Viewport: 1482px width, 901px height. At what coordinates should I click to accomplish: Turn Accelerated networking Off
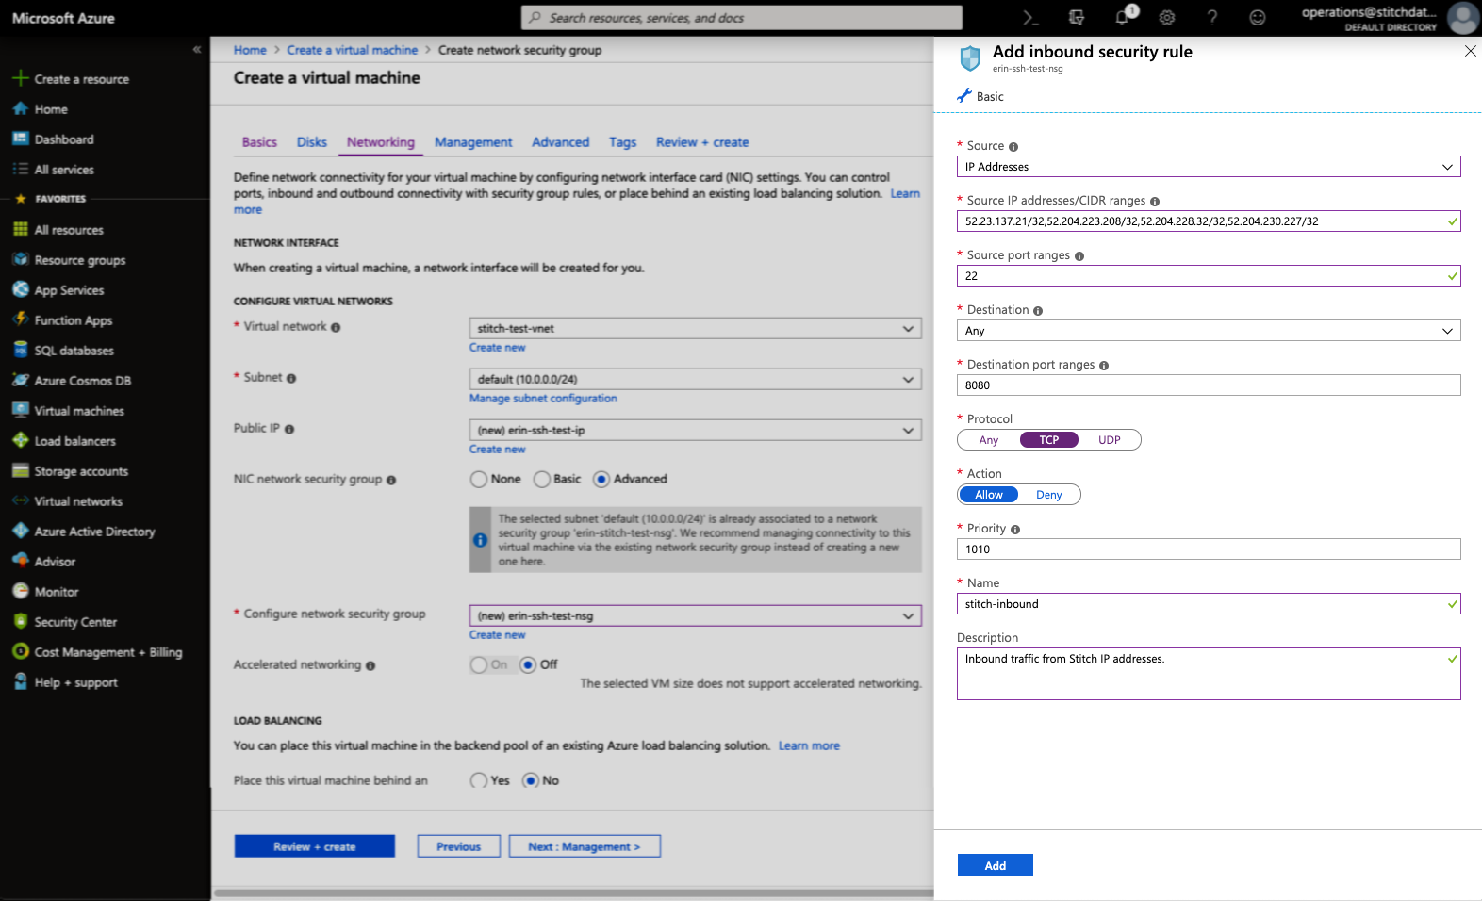[528, 664]
